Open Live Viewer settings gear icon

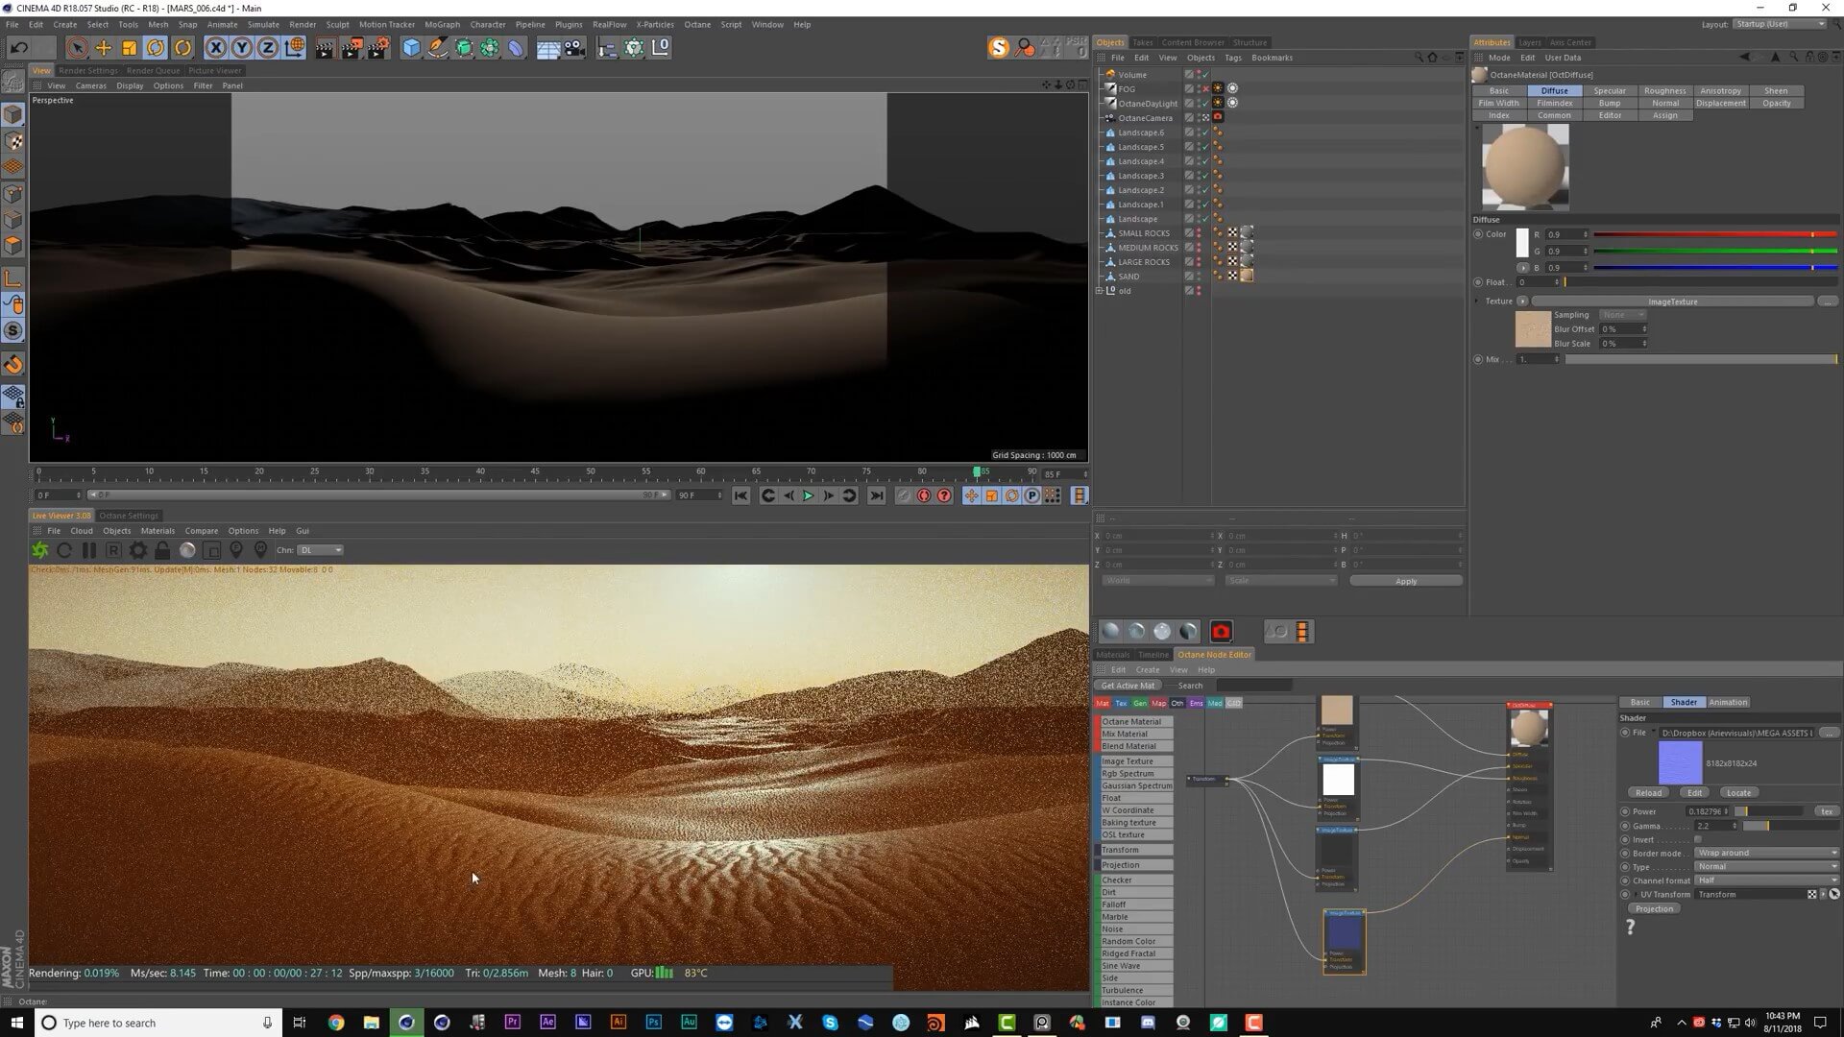click(138, 550)
